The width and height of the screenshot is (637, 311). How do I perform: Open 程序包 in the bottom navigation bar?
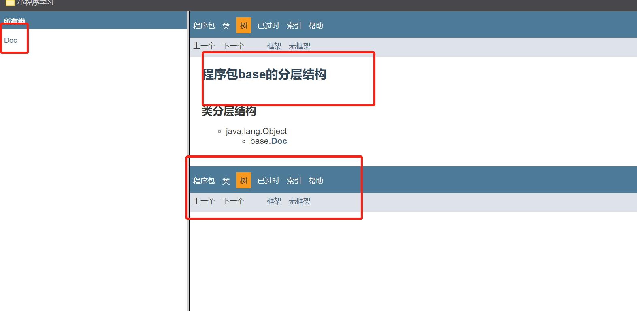point(204,181)
